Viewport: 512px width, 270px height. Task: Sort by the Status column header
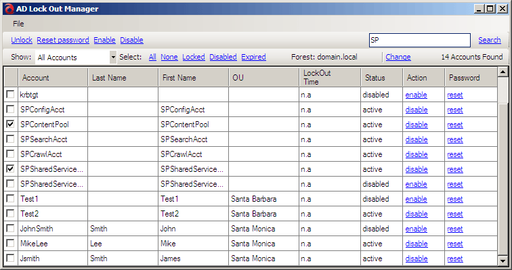382,78
